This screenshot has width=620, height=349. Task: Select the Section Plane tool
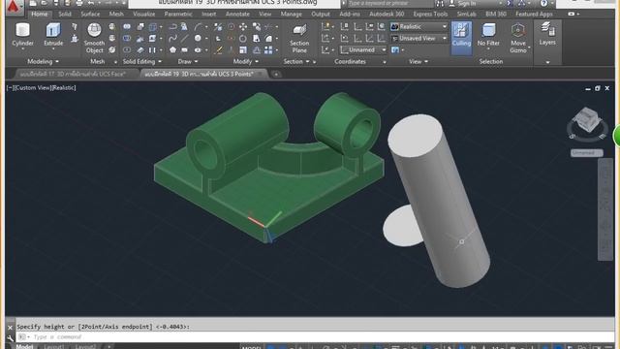click(299, 39)
